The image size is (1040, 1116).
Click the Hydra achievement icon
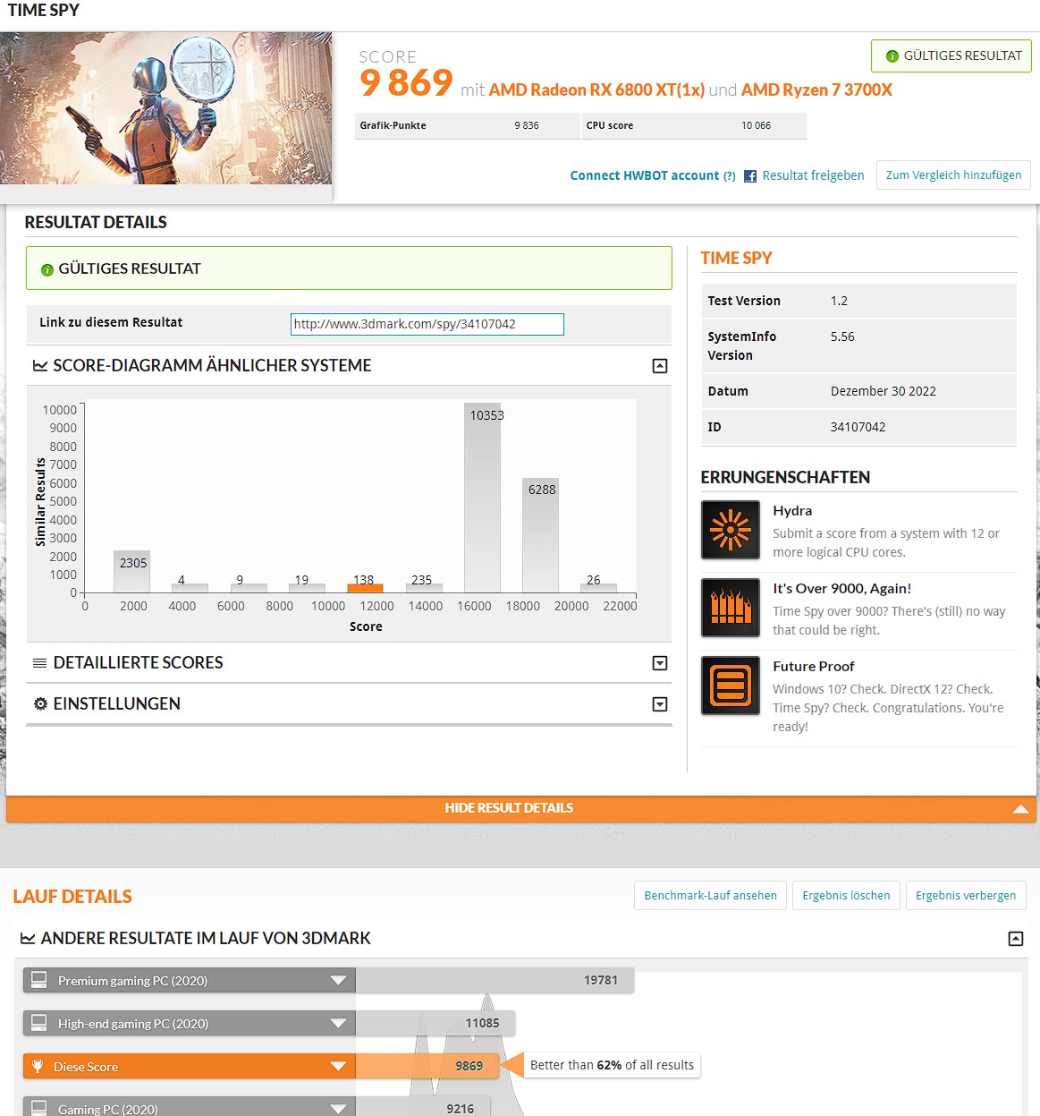(731, 530)
